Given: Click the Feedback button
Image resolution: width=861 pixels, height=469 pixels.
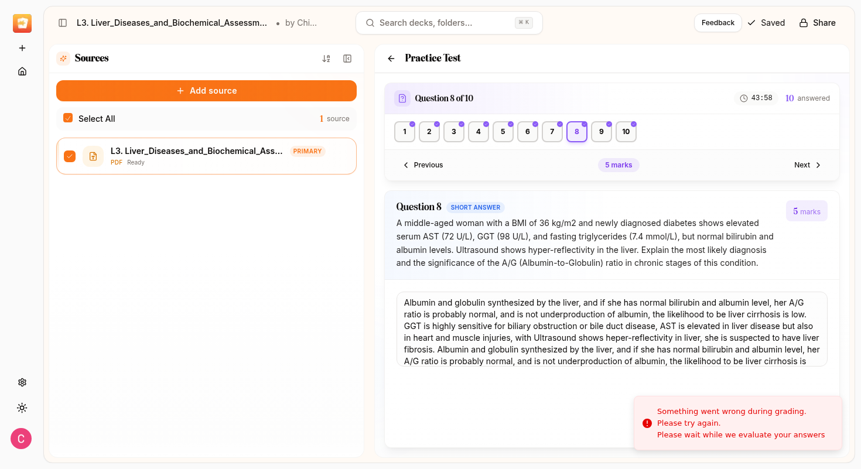Looking at the screenshot, I should 717,23.
